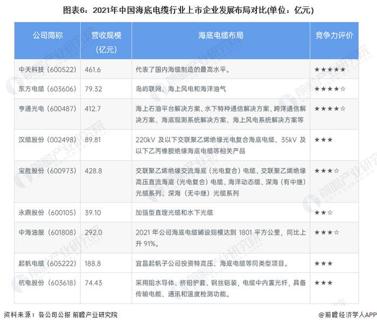The image size is (377, 325).
Task: Click the text '加强型直埋光缆和水下光缆'
Action: click(174, 213)
